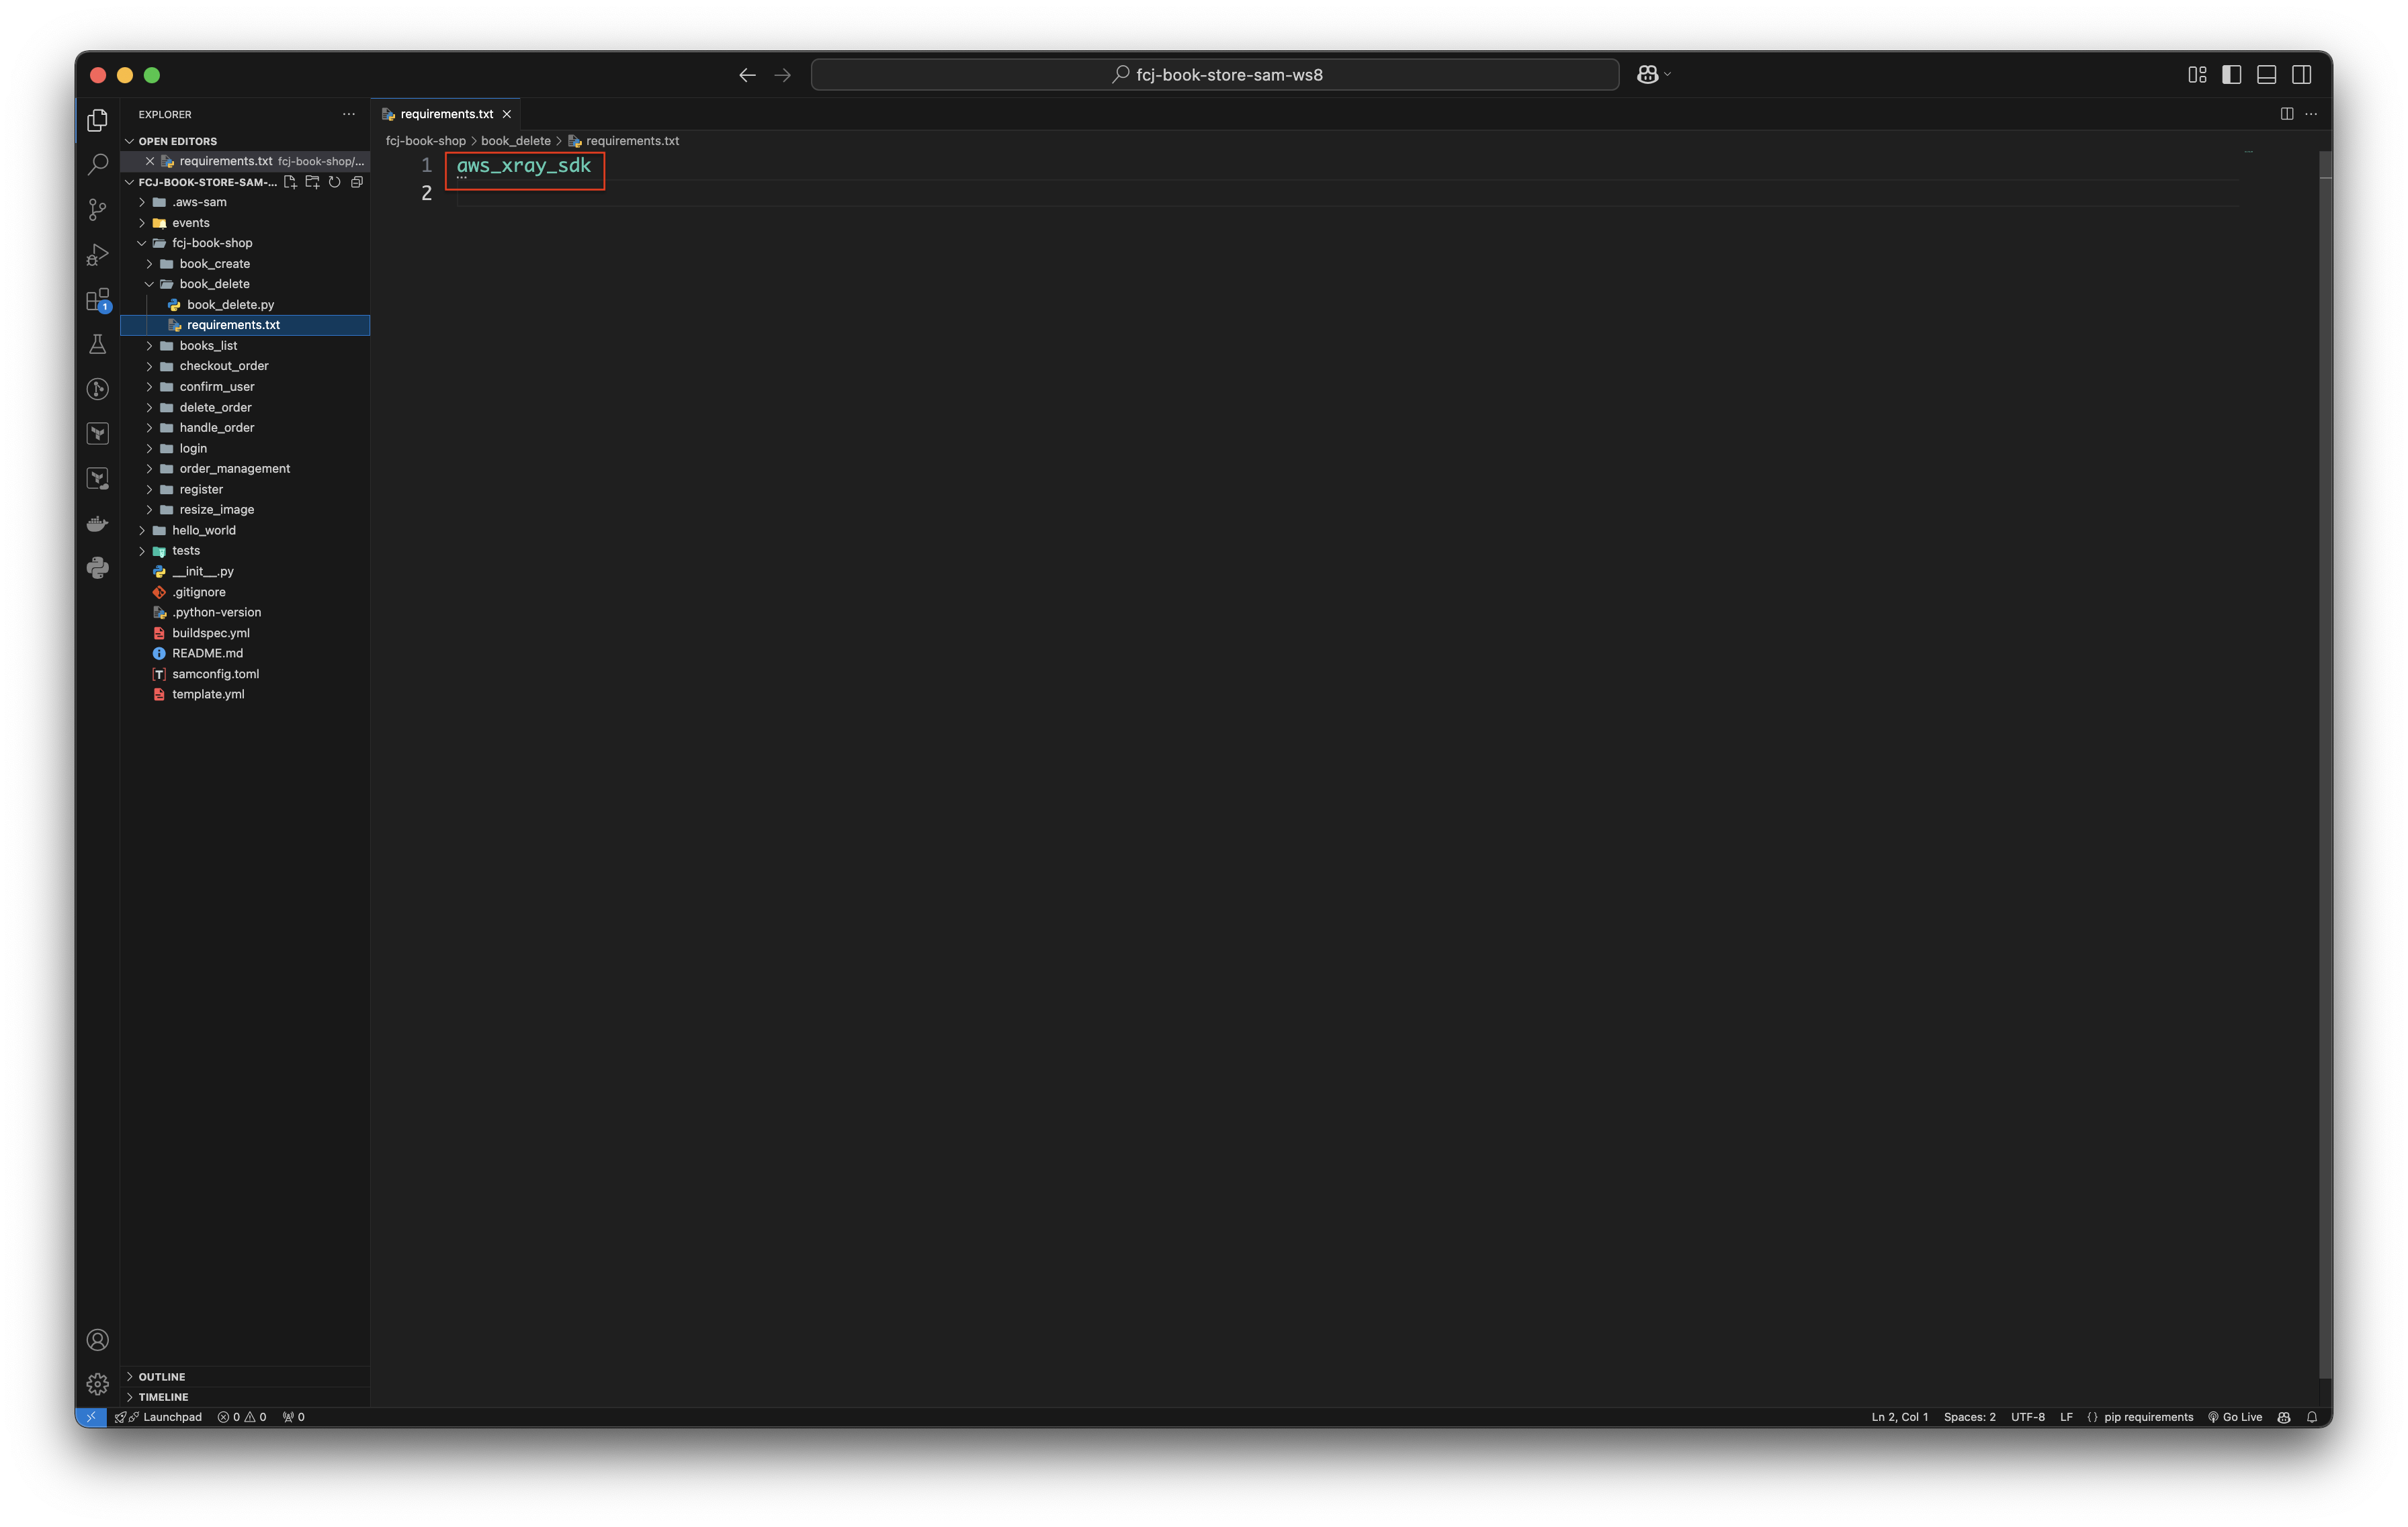Split the editor to the right

2286,114
